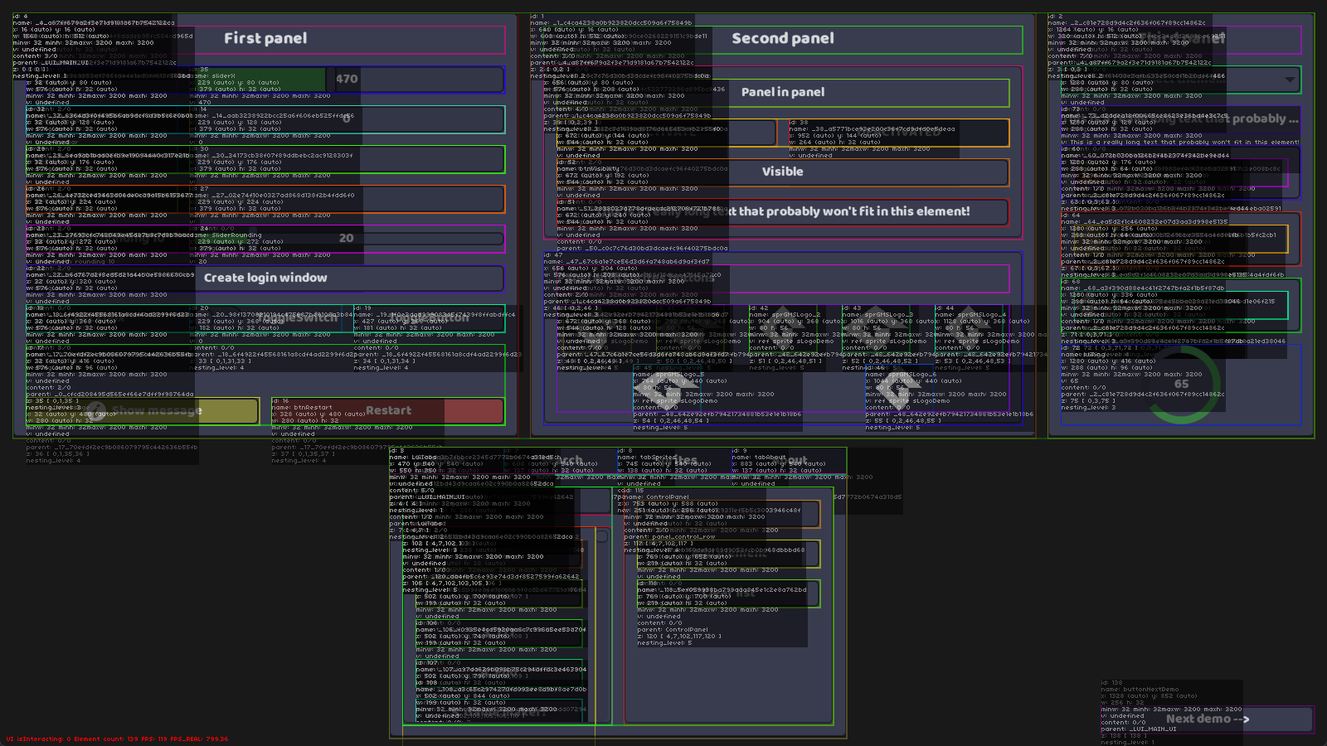Click the sliderX slider showing 470

tap(347, 80)
